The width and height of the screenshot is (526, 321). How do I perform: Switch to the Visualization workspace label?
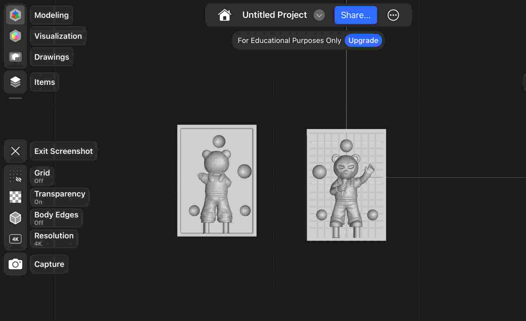58,36
